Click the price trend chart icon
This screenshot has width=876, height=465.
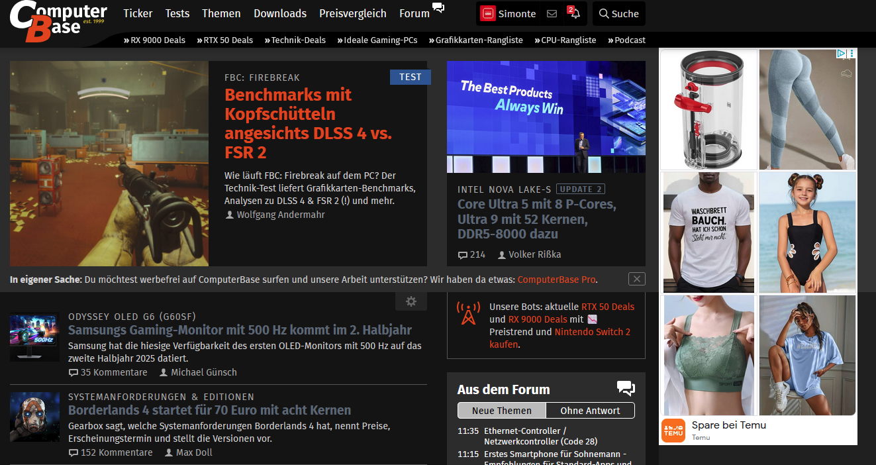pos(593,320)
